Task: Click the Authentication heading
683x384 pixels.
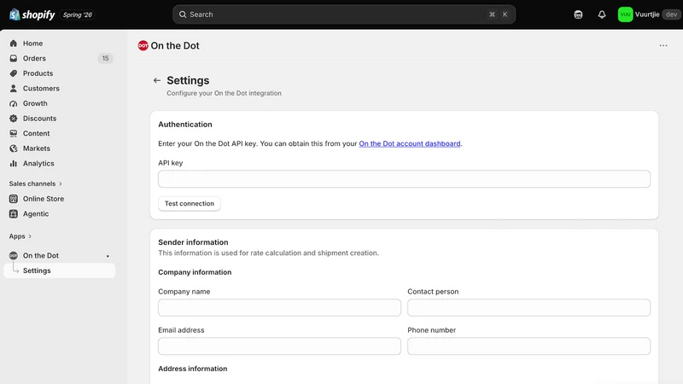Action: [x=185, y=125]
